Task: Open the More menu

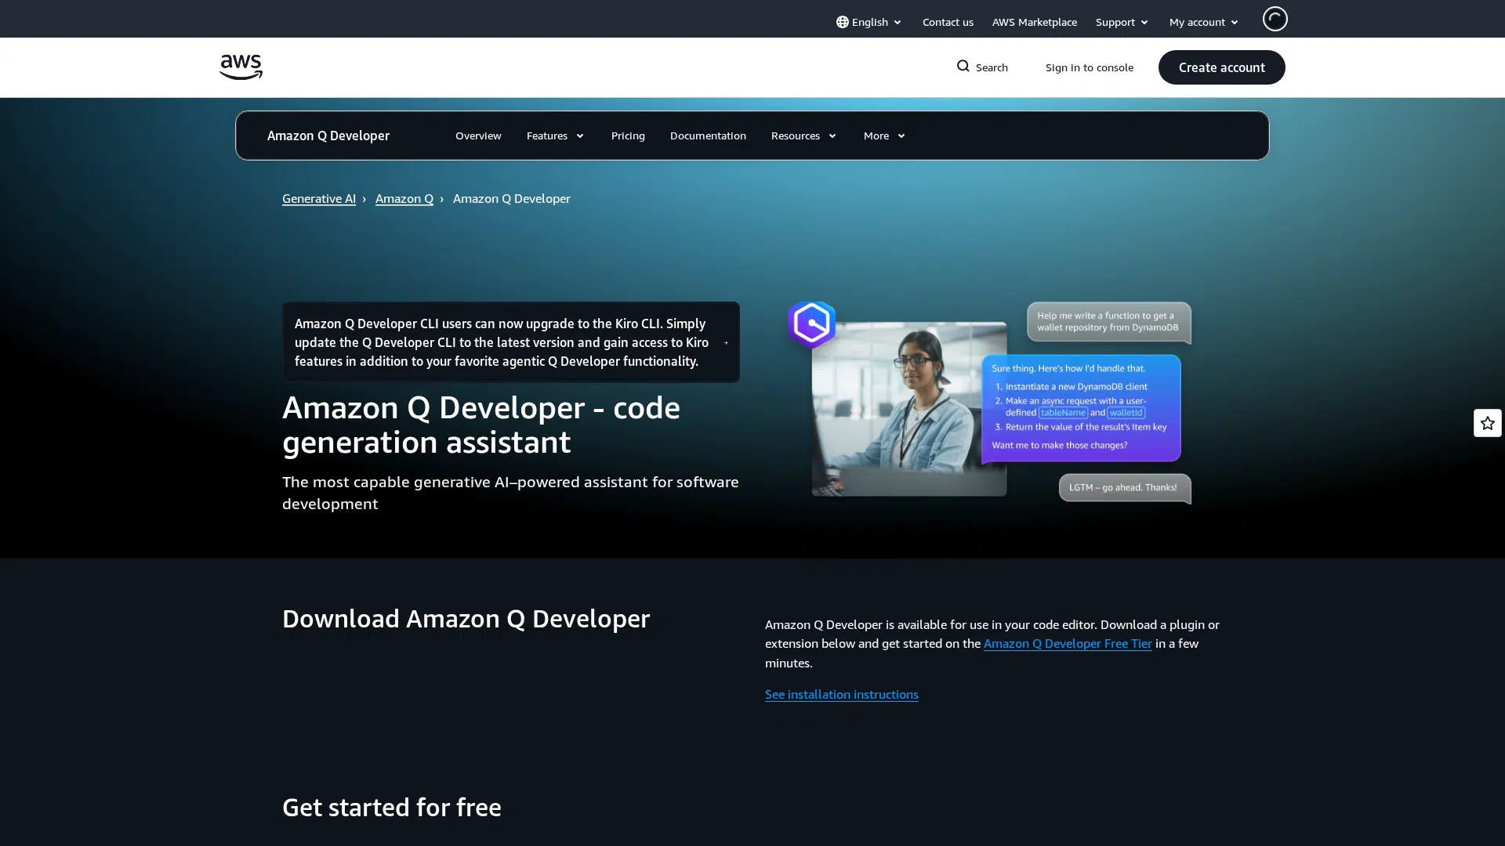Action: click(x=884, y=136)
